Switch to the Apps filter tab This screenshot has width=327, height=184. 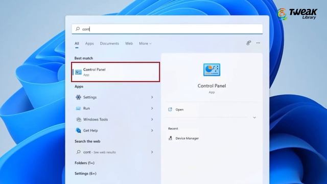89,43
